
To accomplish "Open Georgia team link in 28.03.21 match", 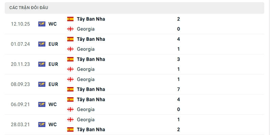I will [x=86, y=119].
